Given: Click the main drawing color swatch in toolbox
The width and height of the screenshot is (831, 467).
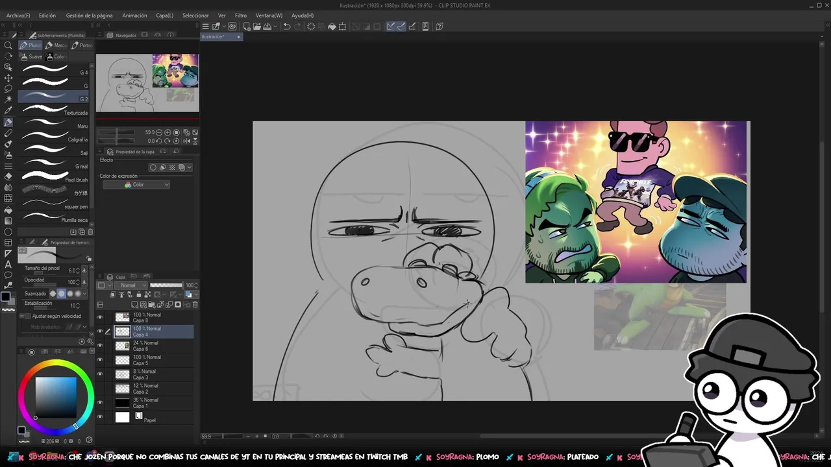Looking at the screenshot, I should 6,297.
